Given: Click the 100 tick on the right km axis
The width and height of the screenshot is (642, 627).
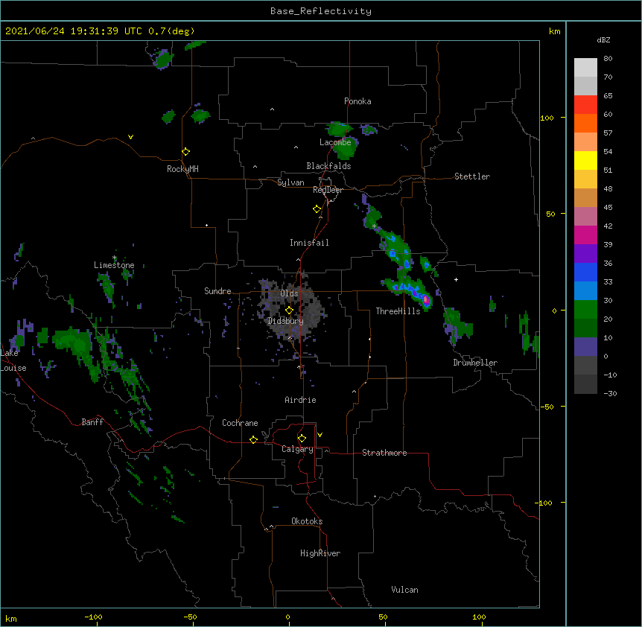Looking at the screenshot, I should 547,118.
